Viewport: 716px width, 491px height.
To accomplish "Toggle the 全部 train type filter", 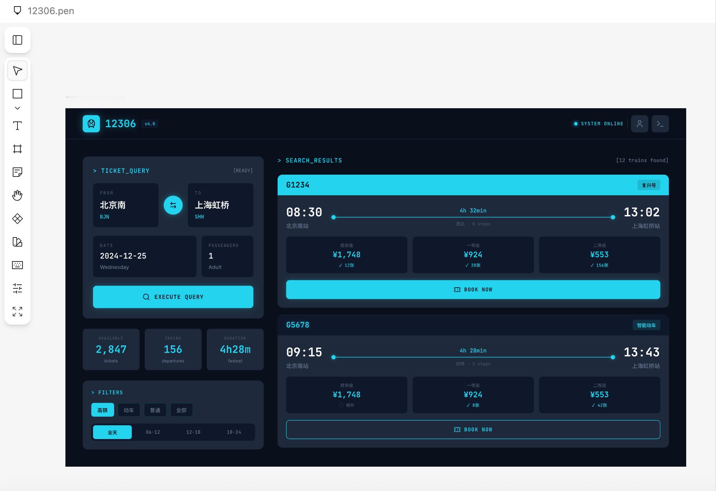I will [x=181, y=410].
